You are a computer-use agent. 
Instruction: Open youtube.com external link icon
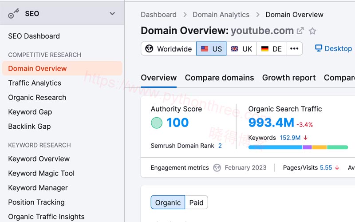300,31
